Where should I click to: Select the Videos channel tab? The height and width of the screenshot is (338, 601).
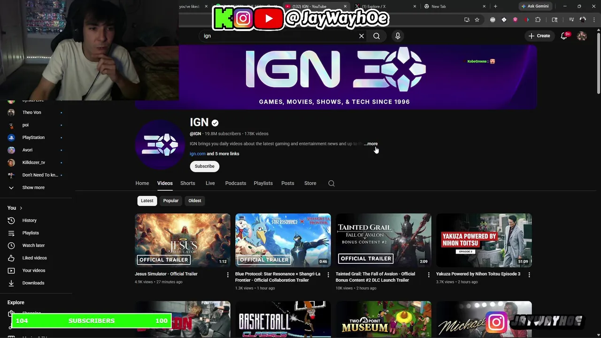tap(165, 183)
